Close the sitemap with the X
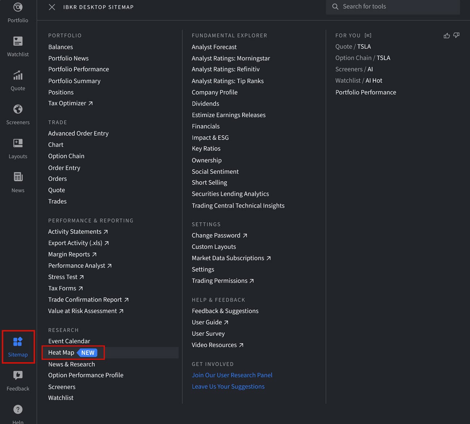The width and height of the screenshot is (470, 424). click(52, 7)
